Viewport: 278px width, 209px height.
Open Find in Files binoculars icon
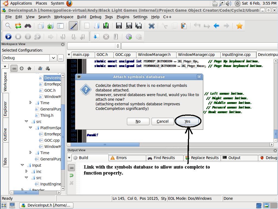point(28,26)
